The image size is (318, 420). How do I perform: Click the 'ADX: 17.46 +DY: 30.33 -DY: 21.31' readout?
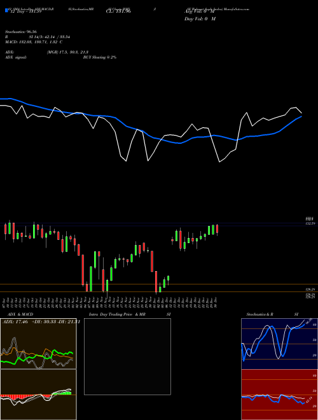point(41,322)
